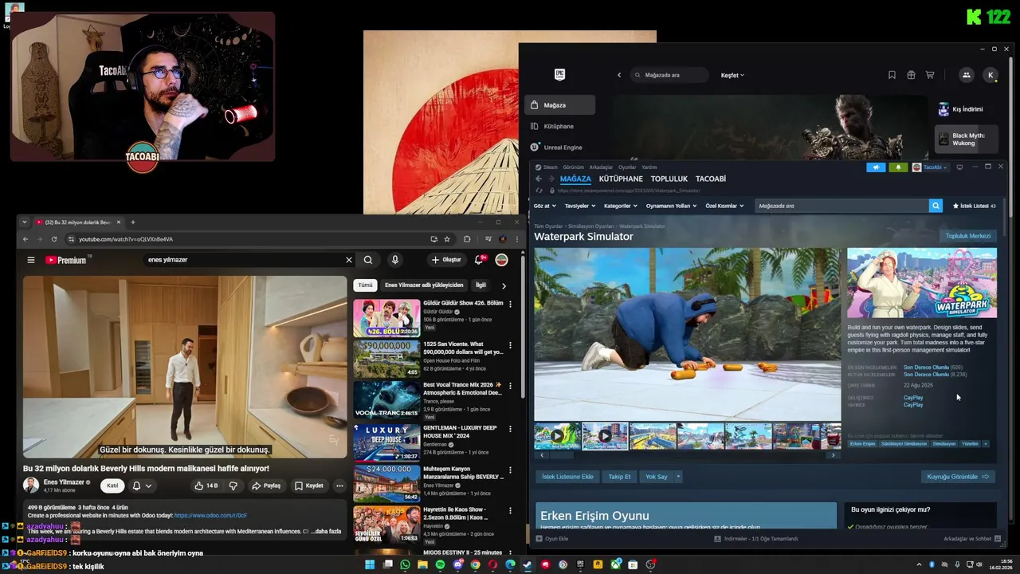Click the Takip Et button

click(619, 477)
